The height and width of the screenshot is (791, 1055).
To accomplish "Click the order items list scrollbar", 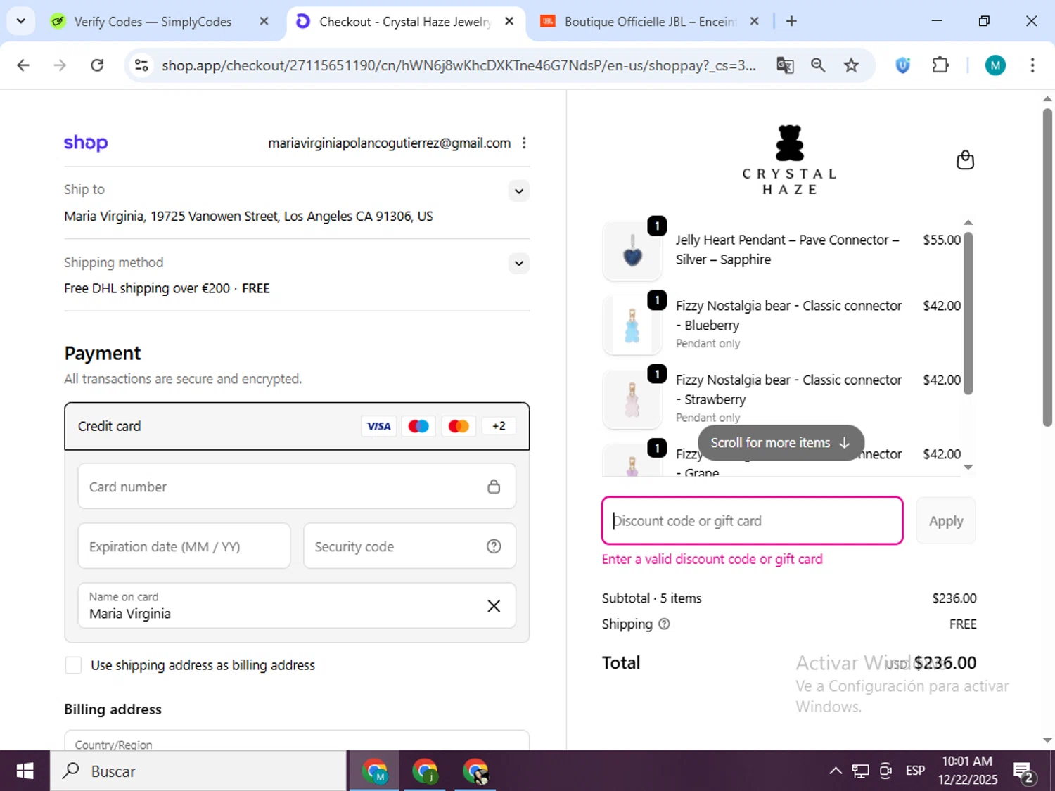I will click(x=968, y=314).
